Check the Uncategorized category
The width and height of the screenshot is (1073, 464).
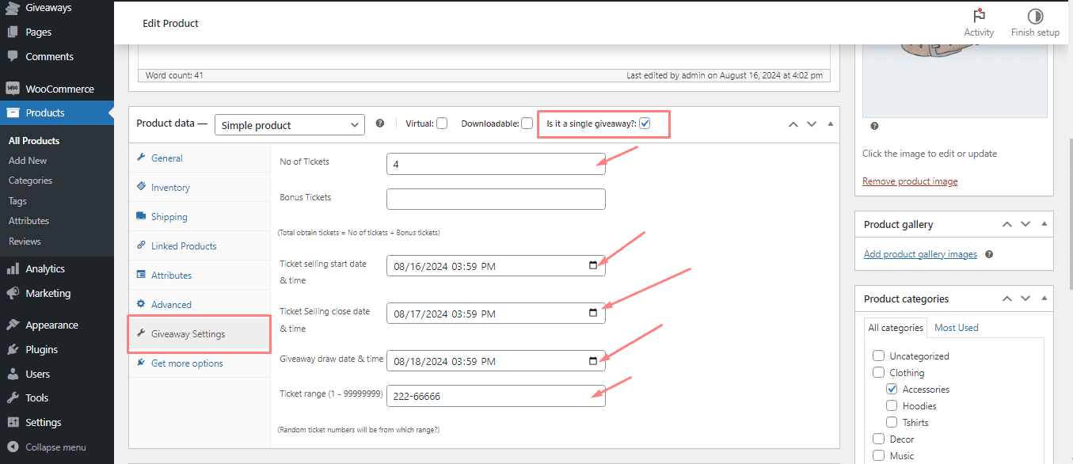pos(878,356)
